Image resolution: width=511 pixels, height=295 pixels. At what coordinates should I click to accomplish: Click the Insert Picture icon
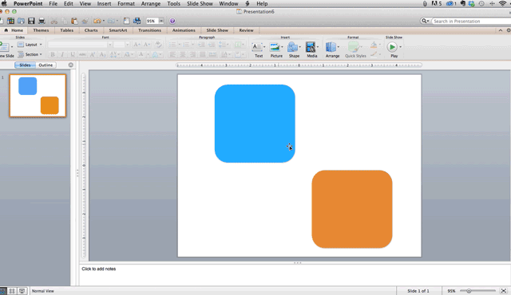coord(275,47)
